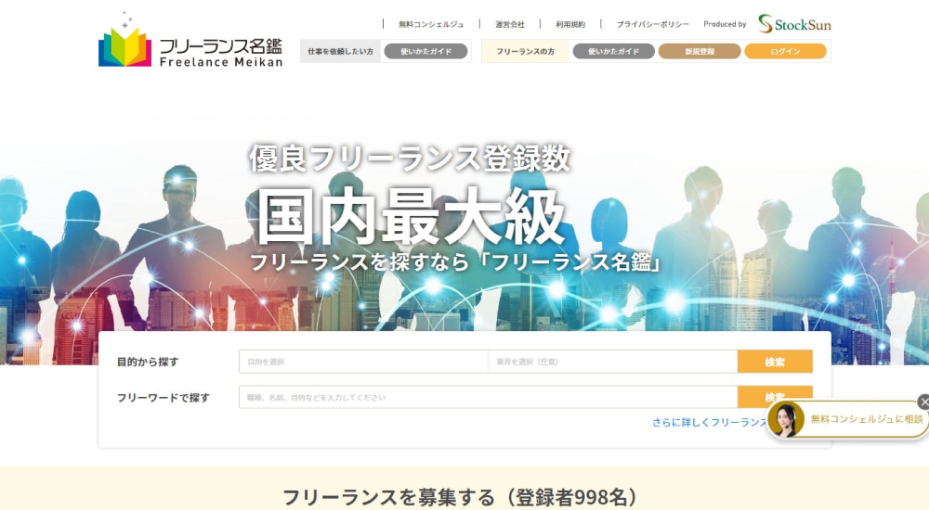Click the 国内最大級 hero headline
The image size is (929, 510).
tap(410, 216)
